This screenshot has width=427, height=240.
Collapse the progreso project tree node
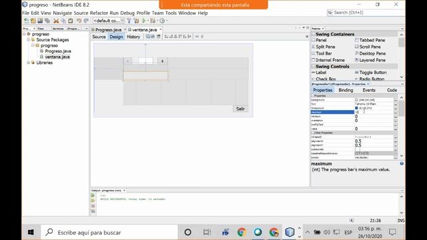point(24,34)
